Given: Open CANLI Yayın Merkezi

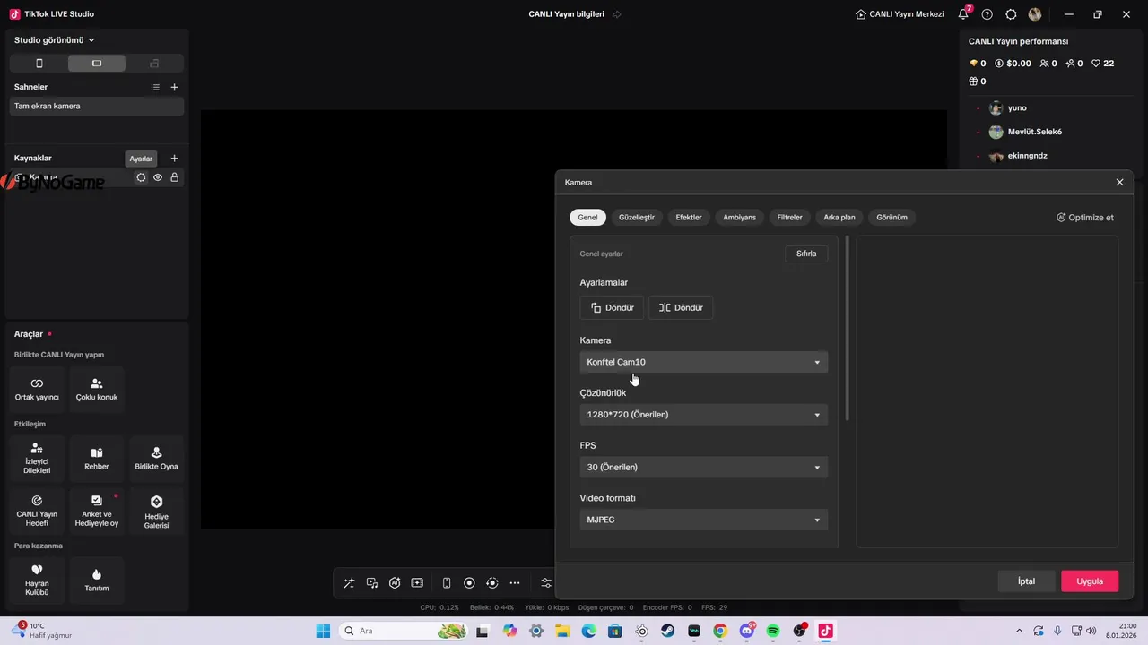Looking at the screenshot, I should pyautogui.click(x=900, y=14).
